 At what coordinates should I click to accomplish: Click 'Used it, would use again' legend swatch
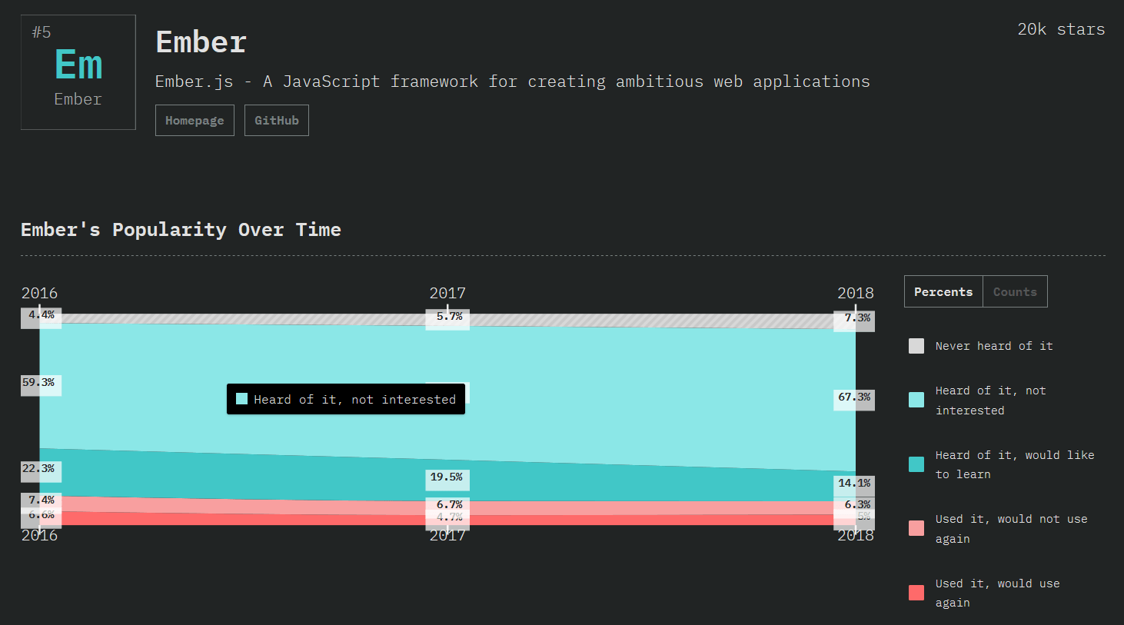pos(916,593)
